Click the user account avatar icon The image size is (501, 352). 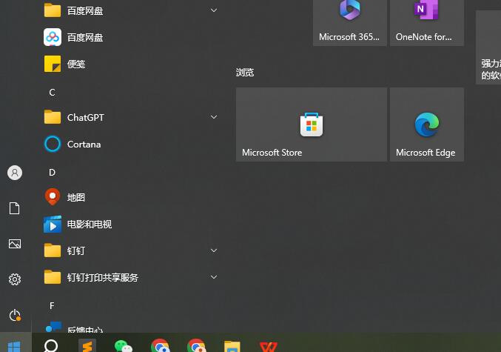(15, 173)
